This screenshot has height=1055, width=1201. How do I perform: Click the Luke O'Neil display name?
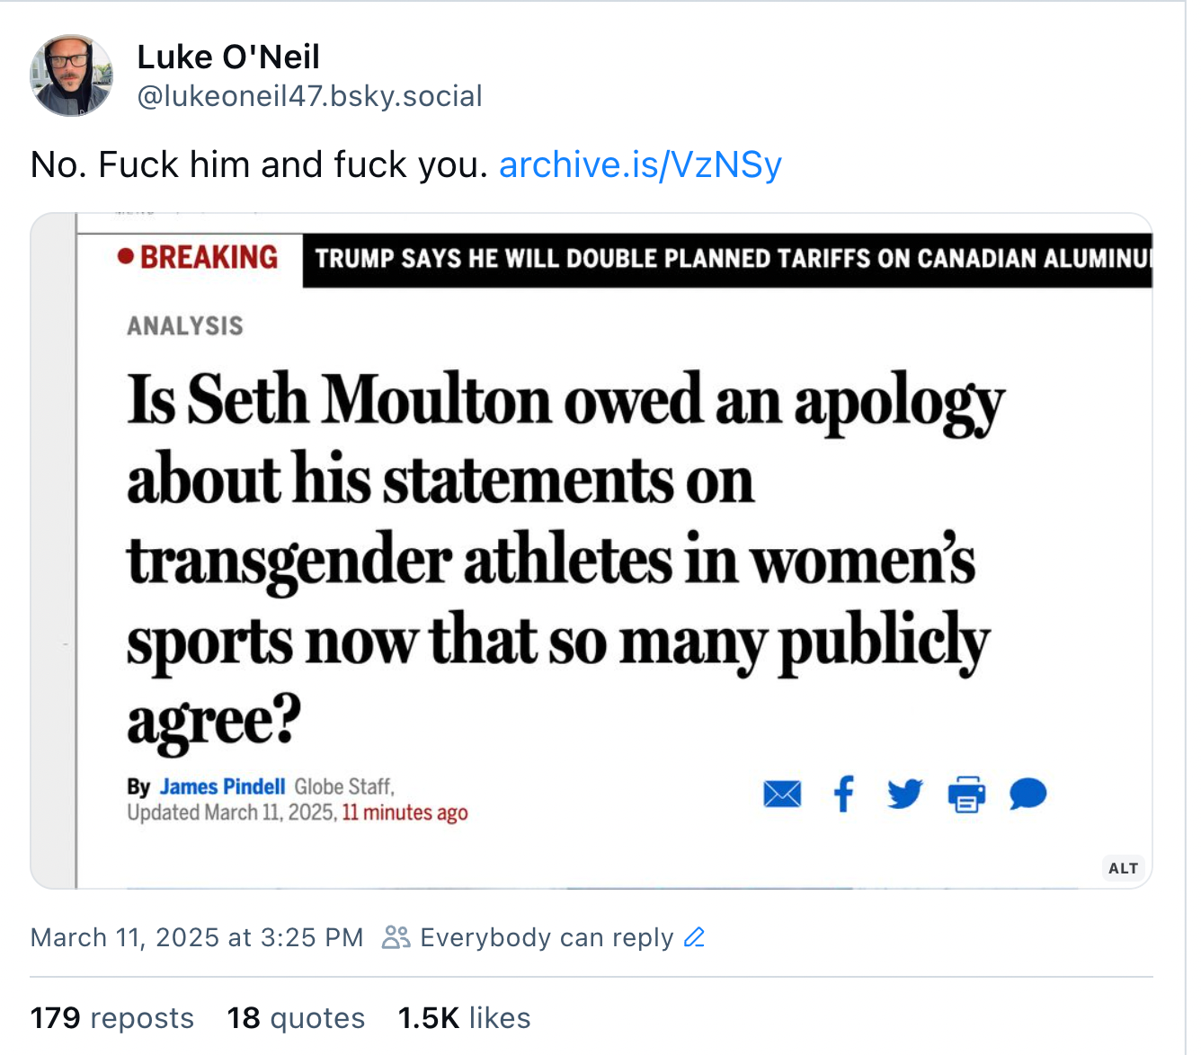(x=228, y=57)
